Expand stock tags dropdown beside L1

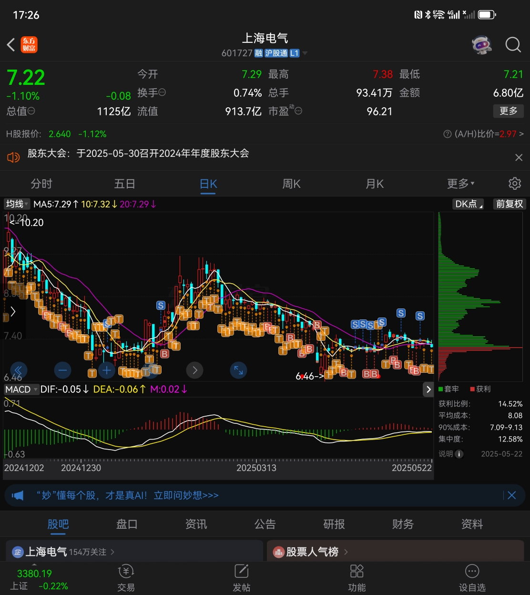point(305,53)
